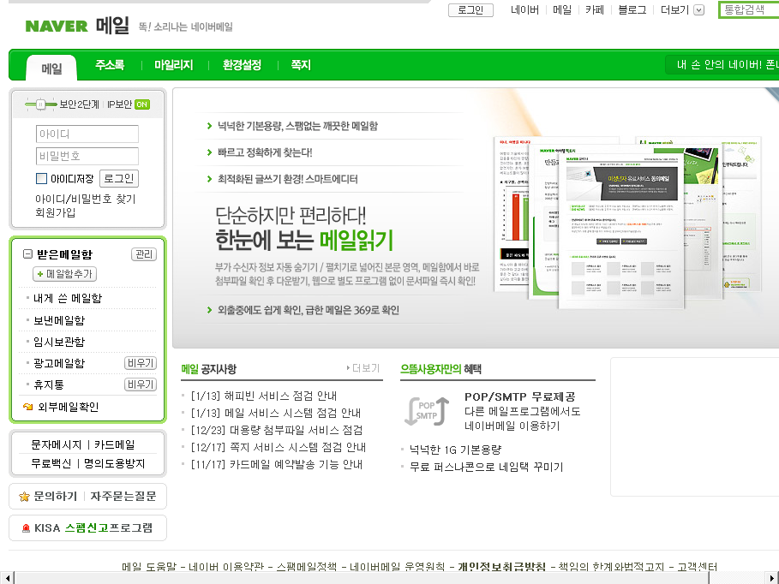Screen dimensions: 779x584
Task: Click the NAVER logo
Action: 57,26
